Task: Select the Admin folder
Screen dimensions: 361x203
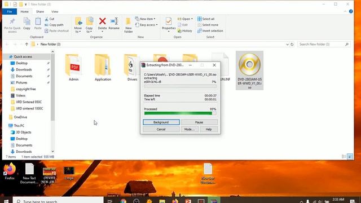Action: (74, 68)
